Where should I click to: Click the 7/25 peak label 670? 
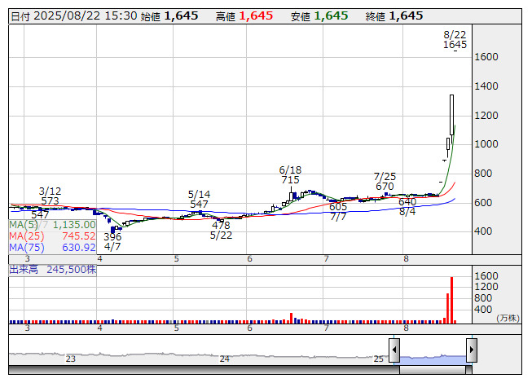pos(385,187)
